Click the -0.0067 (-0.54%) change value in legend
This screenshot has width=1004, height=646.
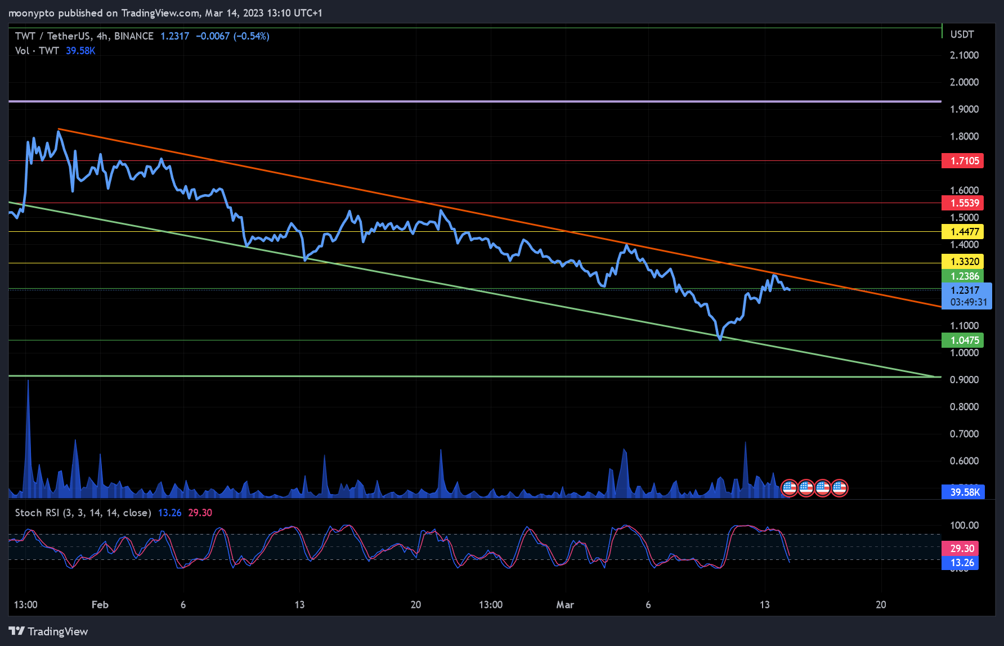233,36
